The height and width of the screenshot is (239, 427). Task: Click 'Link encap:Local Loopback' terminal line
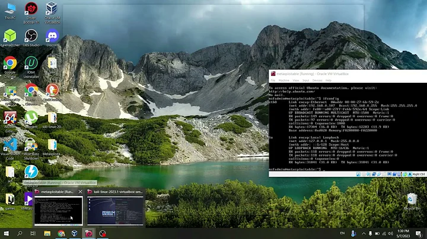pyautogui.click(x=314, y=137)
